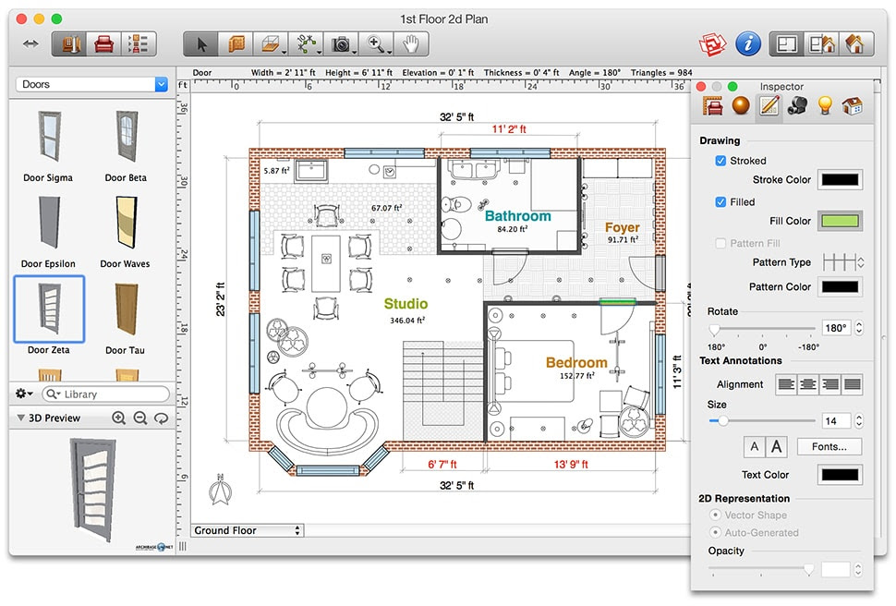The width and height of the screenshot is (896, 606).
Task: Open the Text Color swatch
Action: coord(840,475)
